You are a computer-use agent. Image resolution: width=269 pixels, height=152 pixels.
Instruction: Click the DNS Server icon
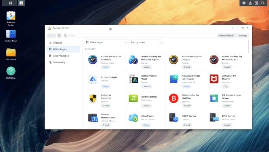click(x=214, y=118)
